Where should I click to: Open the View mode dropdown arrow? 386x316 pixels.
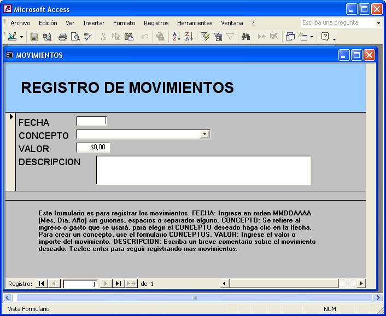pyautogui.click(x=22, y=37)
